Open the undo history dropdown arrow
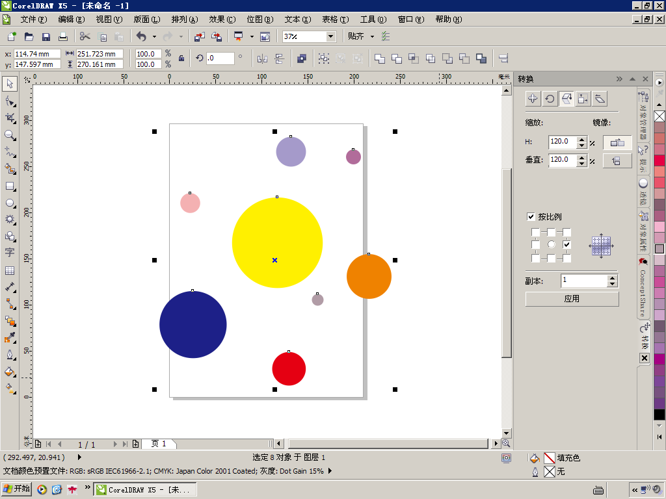This screenshot has height=499, width=666. click(x=154, y=36)
